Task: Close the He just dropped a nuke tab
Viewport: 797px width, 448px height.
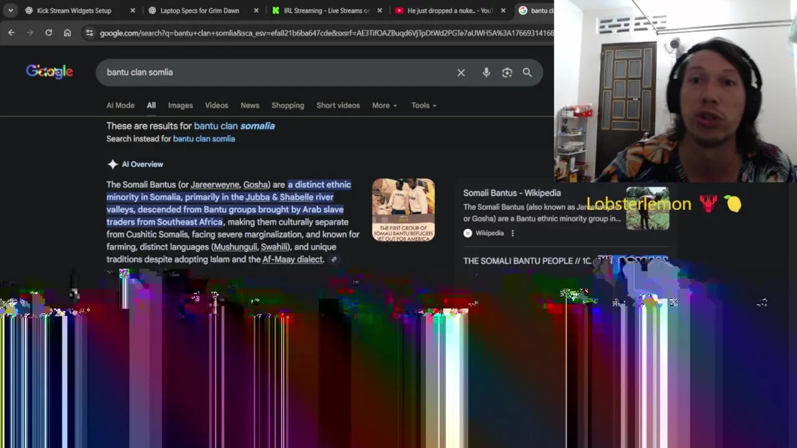Action: 503,11
